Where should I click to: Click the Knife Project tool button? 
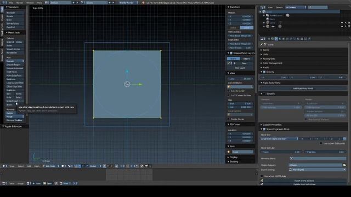[15, 101]
